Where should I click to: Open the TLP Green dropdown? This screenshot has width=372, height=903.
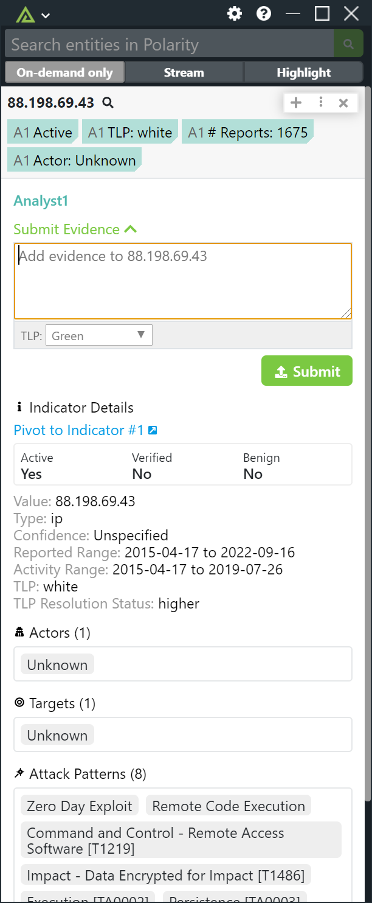pos(99,335)
